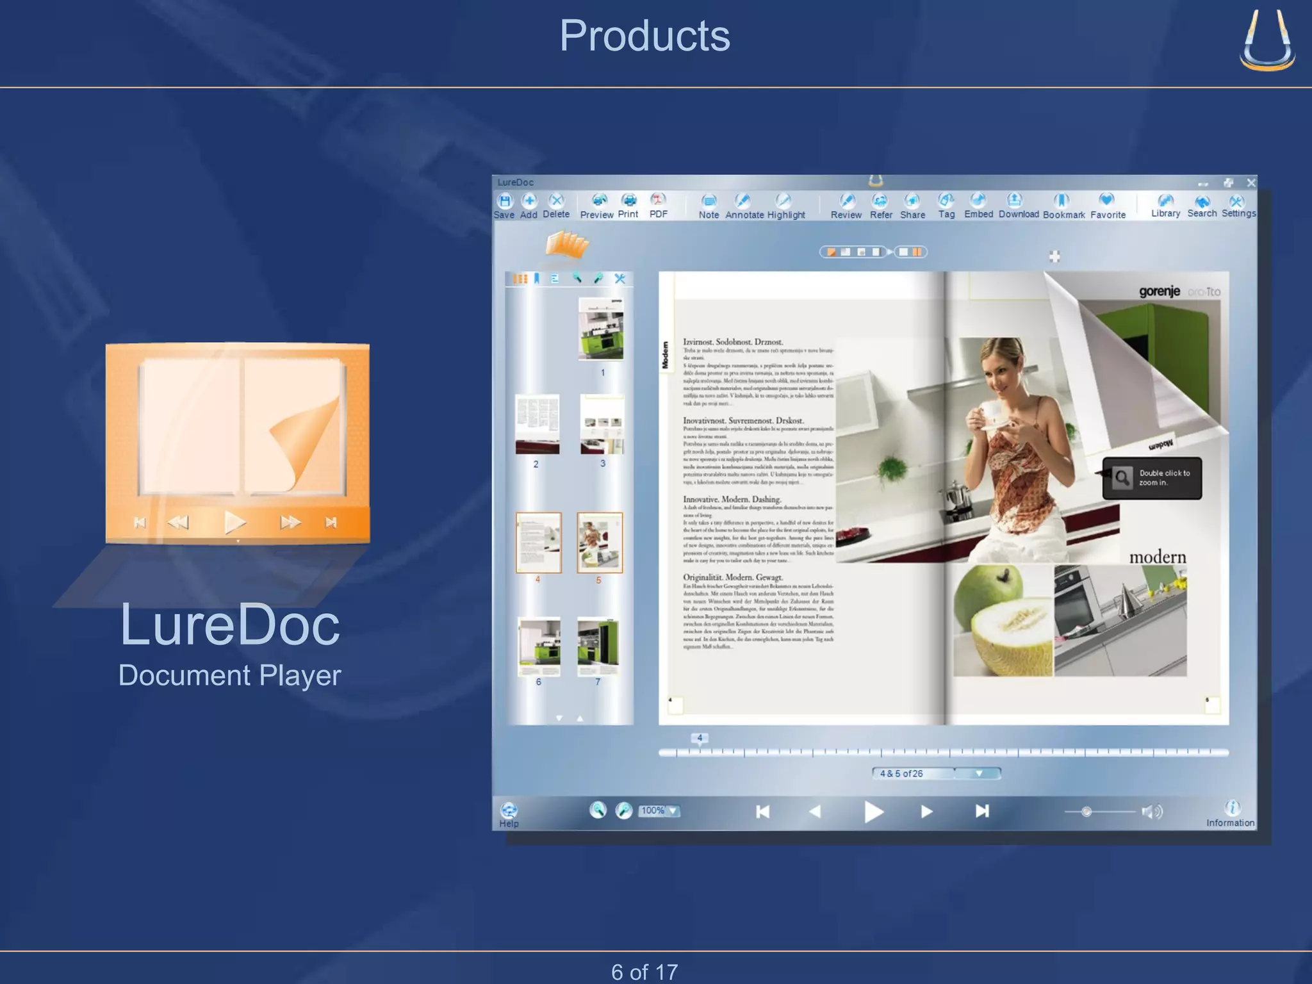Go to next page
1312x984 pixels.
pos(926,812)
